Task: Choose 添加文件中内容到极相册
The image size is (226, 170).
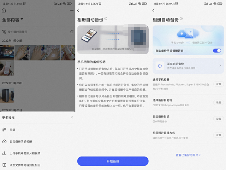Action: (x=37, y=165)
